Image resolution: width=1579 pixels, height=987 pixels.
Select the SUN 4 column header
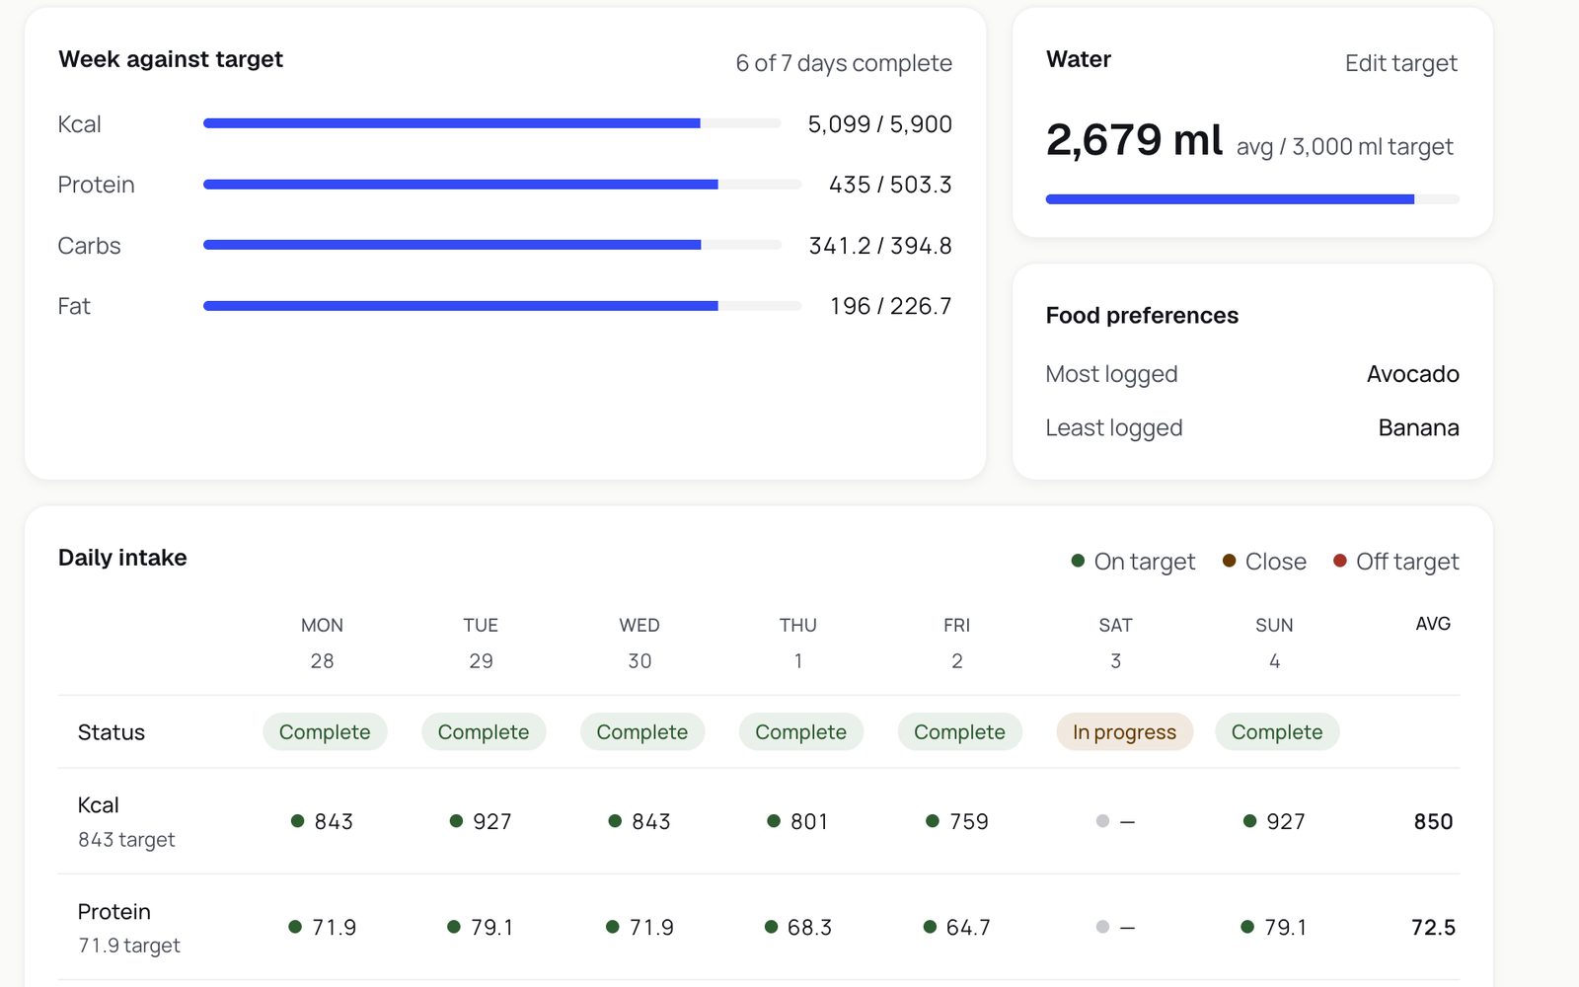[x=1275, y=643]
